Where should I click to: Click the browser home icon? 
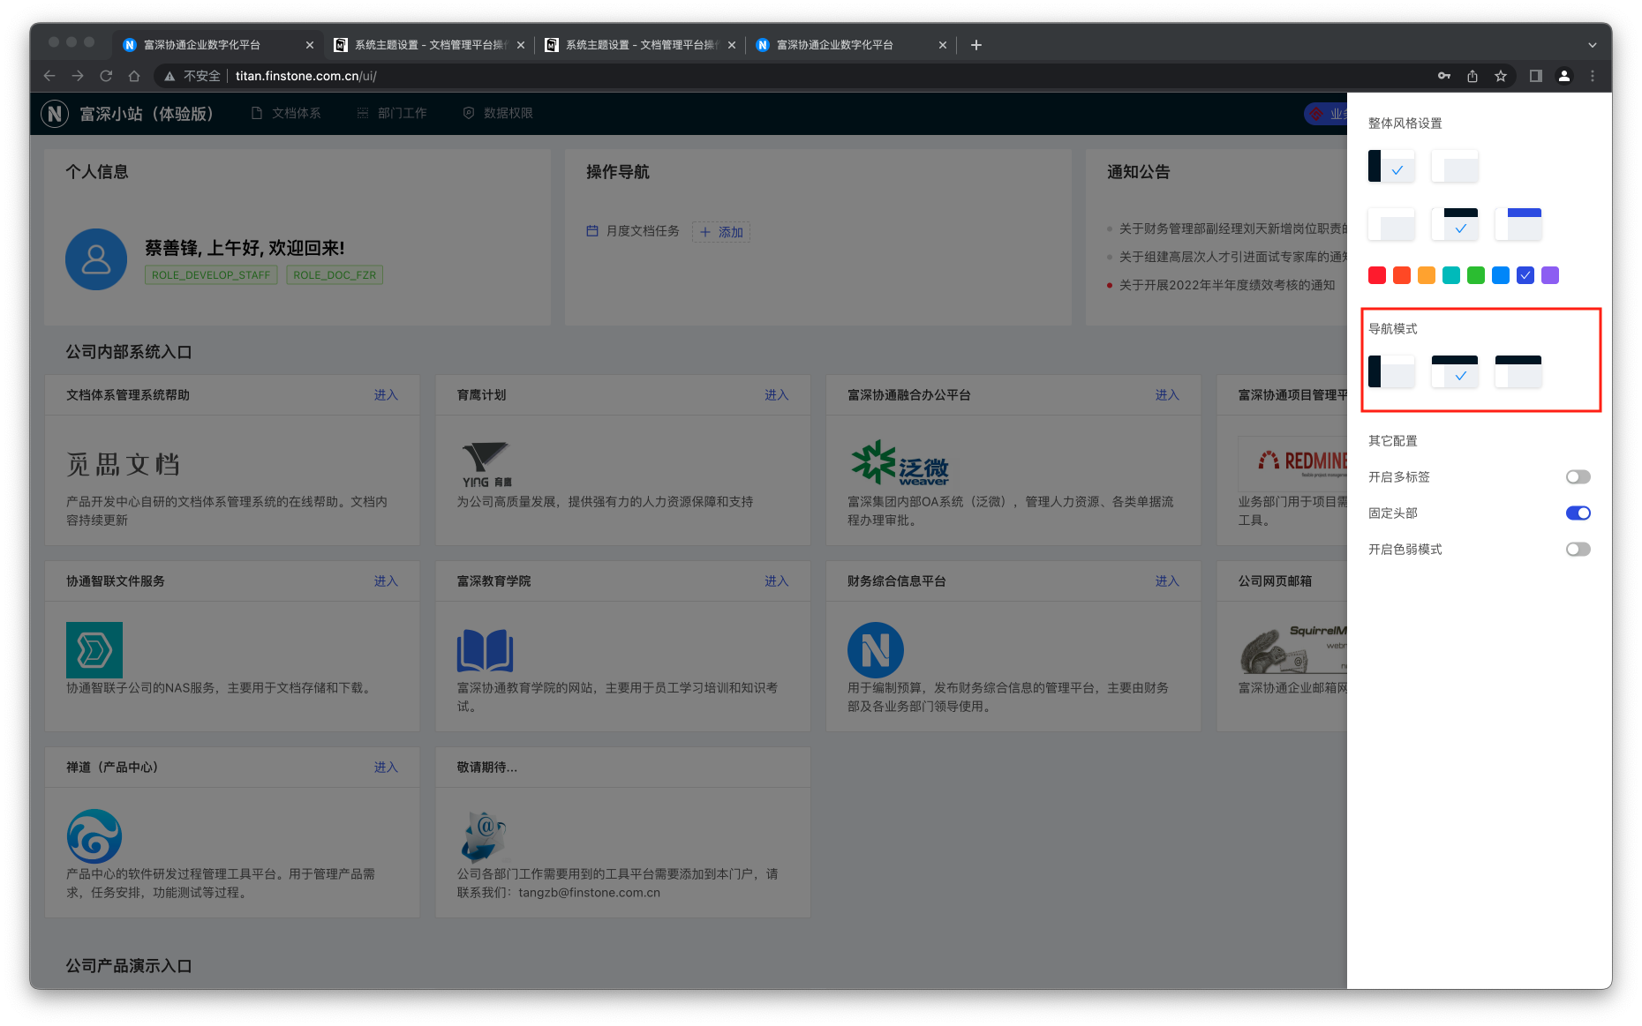pyautogui.click(x=134, y=76)
